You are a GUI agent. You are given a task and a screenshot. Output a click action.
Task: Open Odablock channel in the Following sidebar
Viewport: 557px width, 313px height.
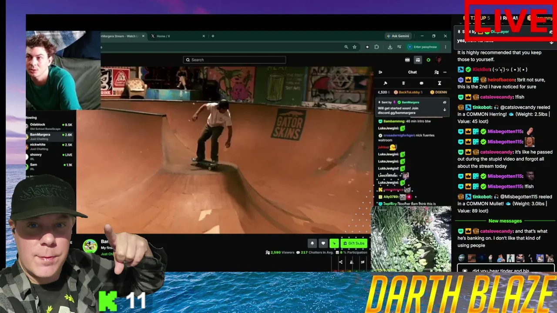click(49, 126)
